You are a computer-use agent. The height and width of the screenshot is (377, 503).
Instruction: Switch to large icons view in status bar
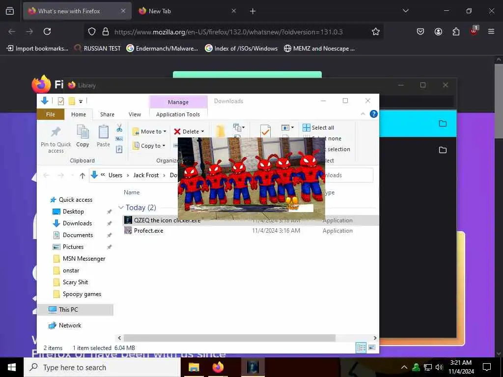click(x=372, y=348)
